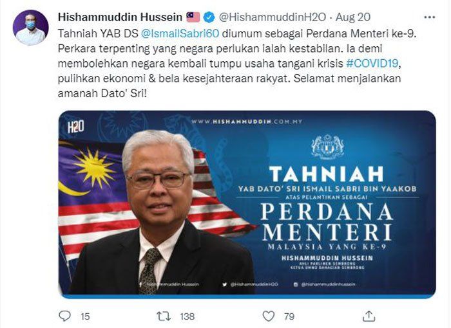451x328 pixels.
Task: View the 79 likes count
Action: coord(289,316)
